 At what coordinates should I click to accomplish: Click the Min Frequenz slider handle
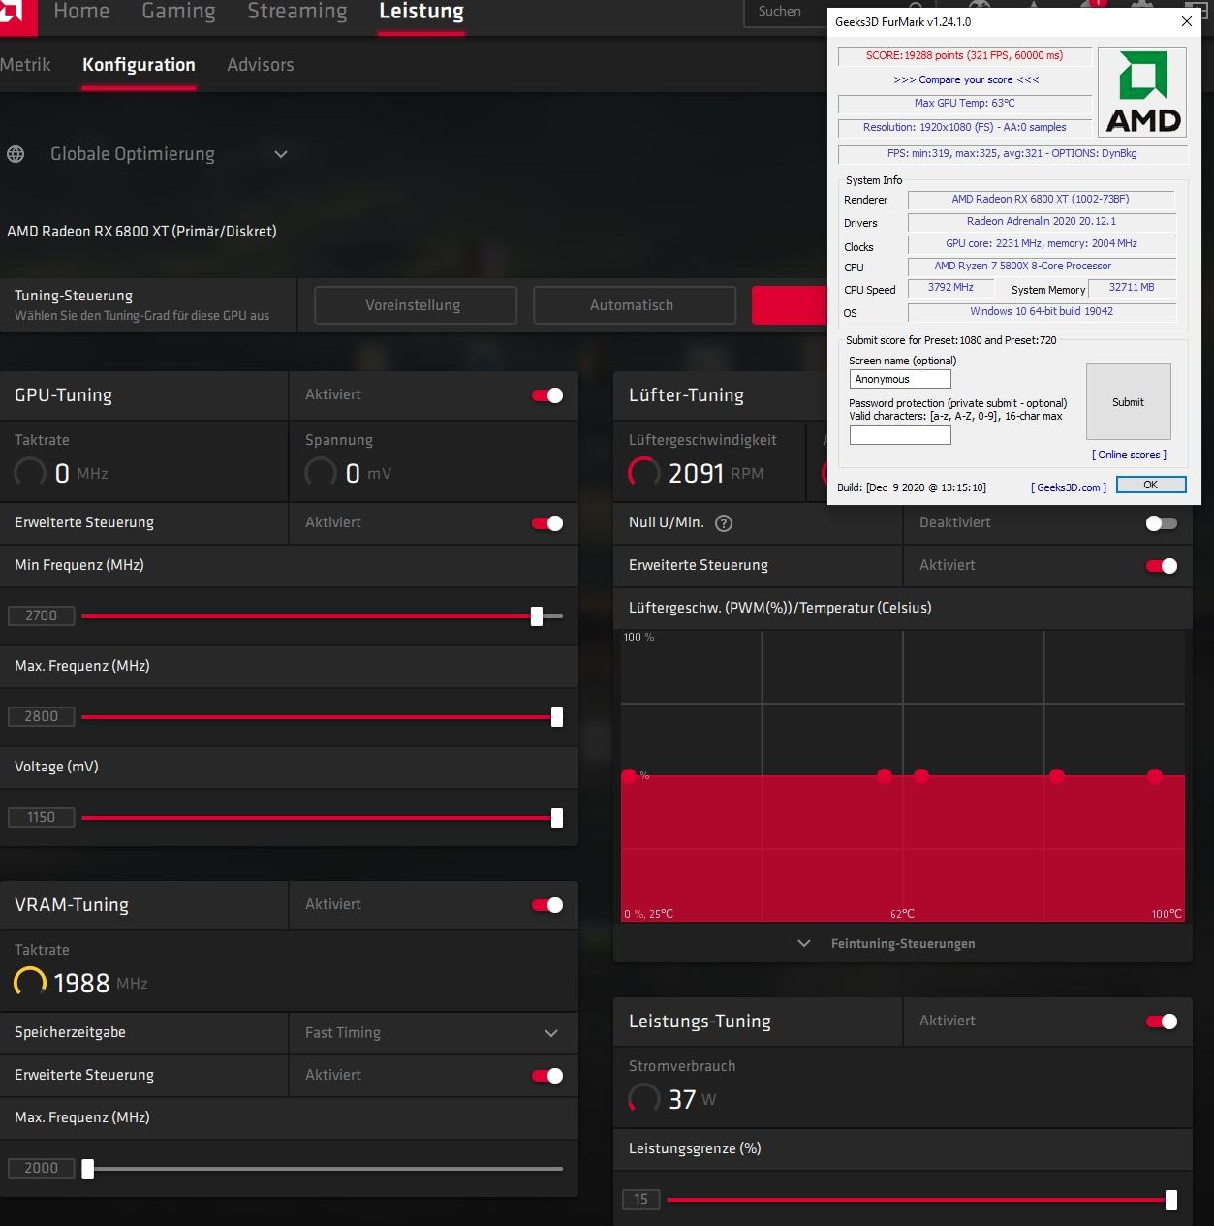coord(537,616)
